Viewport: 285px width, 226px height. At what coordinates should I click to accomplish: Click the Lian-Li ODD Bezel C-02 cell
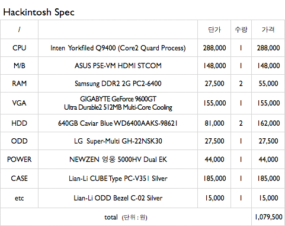tap(118, 198)
